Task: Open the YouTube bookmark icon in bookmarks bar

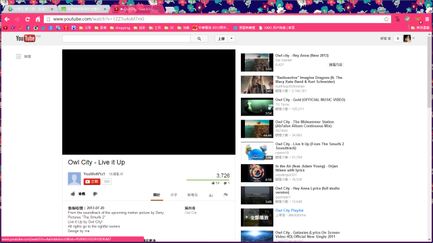Action: (x=5, y=28)
